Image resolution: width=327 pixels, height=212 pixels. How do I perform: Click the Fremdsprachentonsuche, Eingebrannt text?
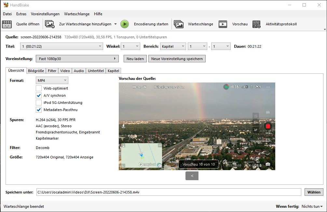(x=68, y=132)
